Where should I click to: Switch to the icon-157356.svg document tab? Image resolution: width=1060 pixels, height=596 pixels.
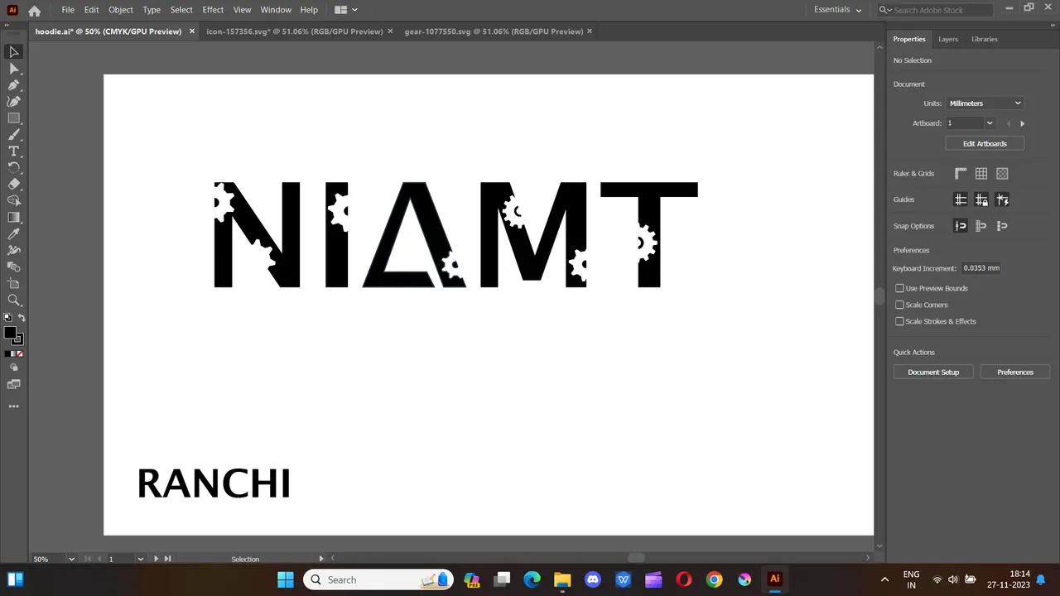tap(294, 31)
